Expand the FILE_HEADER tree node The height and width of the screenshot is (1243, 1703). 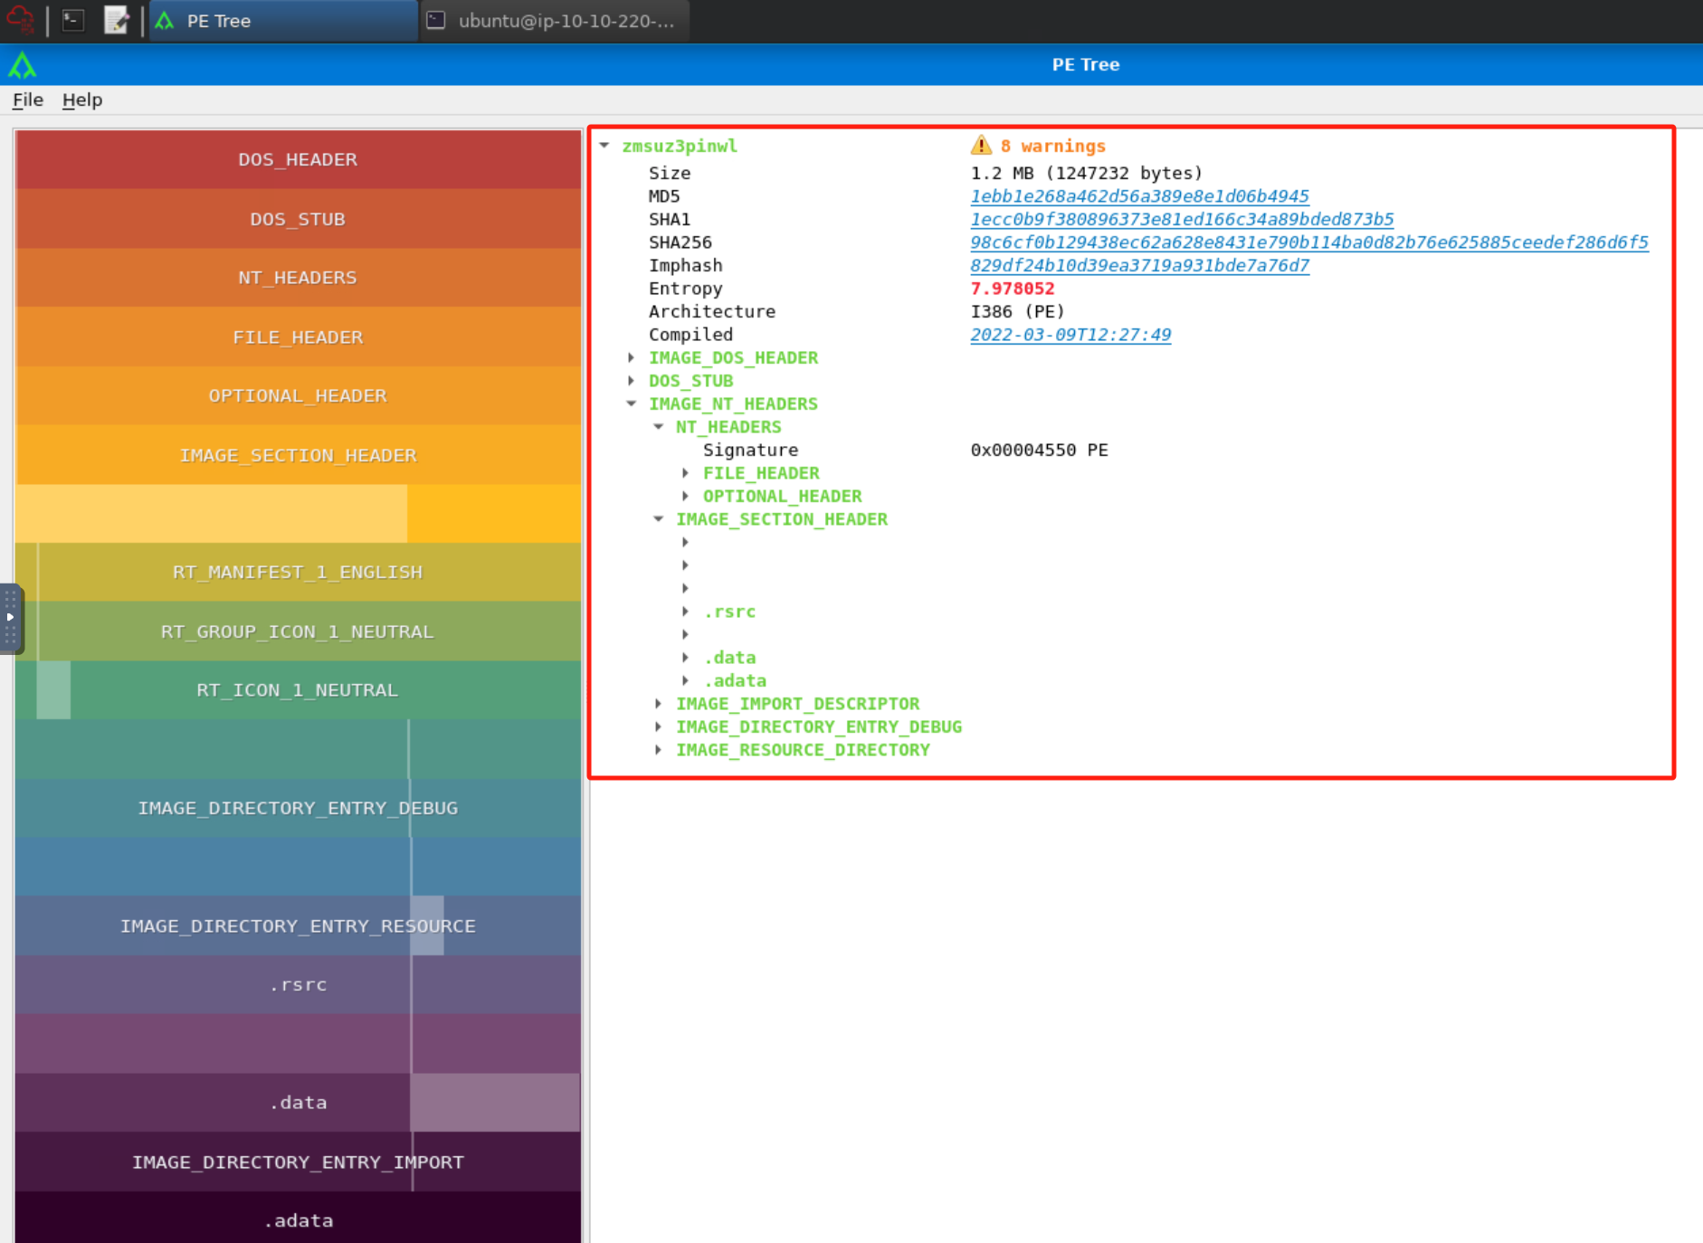click(x=686, y=473)
